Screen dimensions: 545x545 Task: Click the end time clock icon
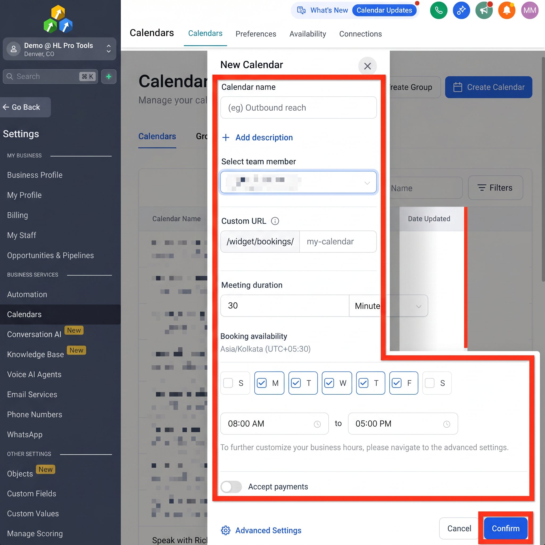pos(447,424)
